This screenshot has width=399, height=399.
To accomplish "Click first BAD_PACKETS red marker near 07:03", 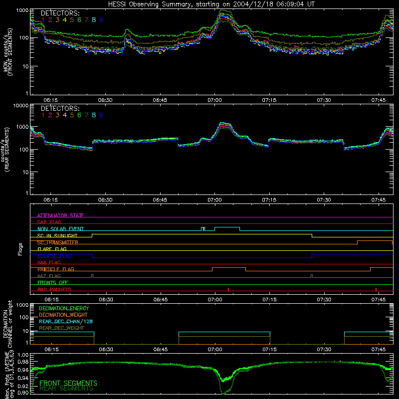I will point(228,289).
